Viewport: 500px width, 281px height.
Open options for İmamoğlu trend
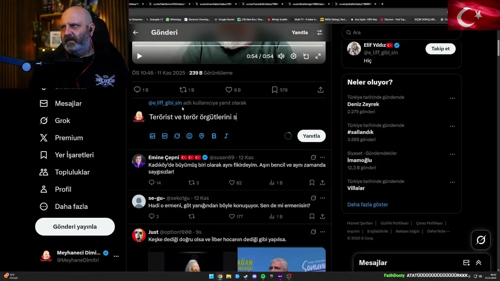tap(452, 154)
